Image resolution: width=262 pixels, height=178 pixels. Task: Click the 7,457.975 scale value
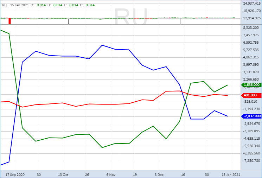tap(251, 35)
